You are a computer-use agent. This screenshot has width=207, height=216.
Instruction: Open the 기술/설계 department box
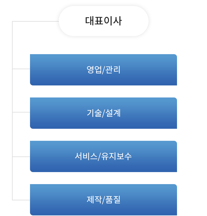(103, 113)
